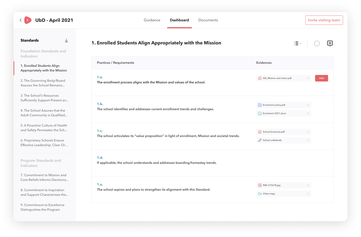Click the IMG 375678.jpg image icon

pos(260,185)
